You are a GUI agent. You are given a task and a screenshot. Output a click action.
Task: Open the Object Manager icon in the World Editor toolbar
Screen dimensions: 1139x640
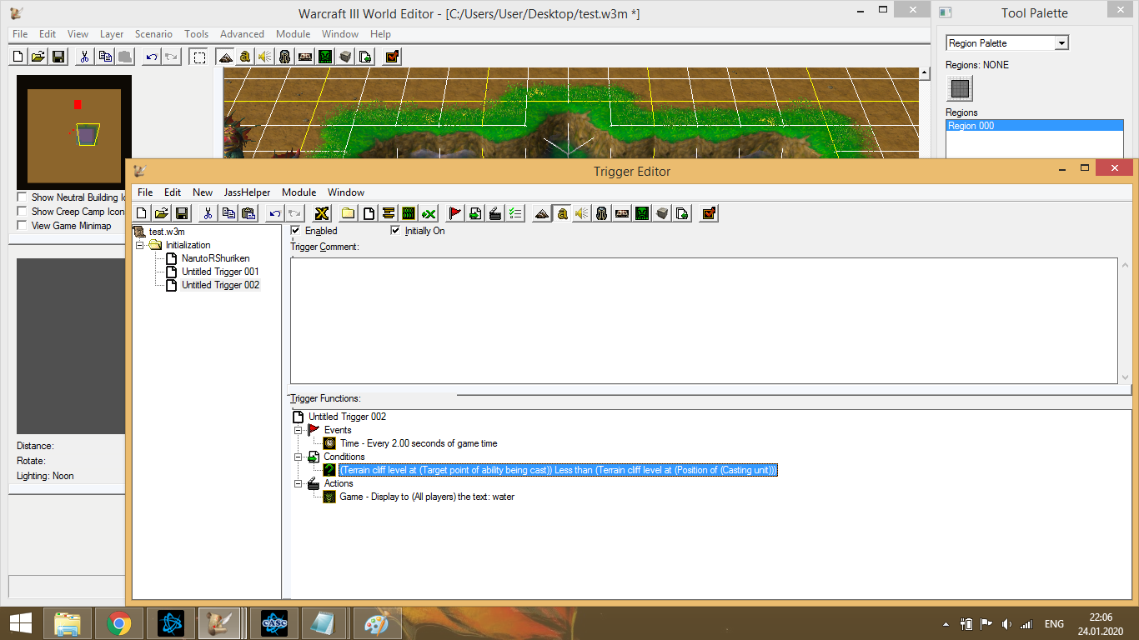coord(345,57)
